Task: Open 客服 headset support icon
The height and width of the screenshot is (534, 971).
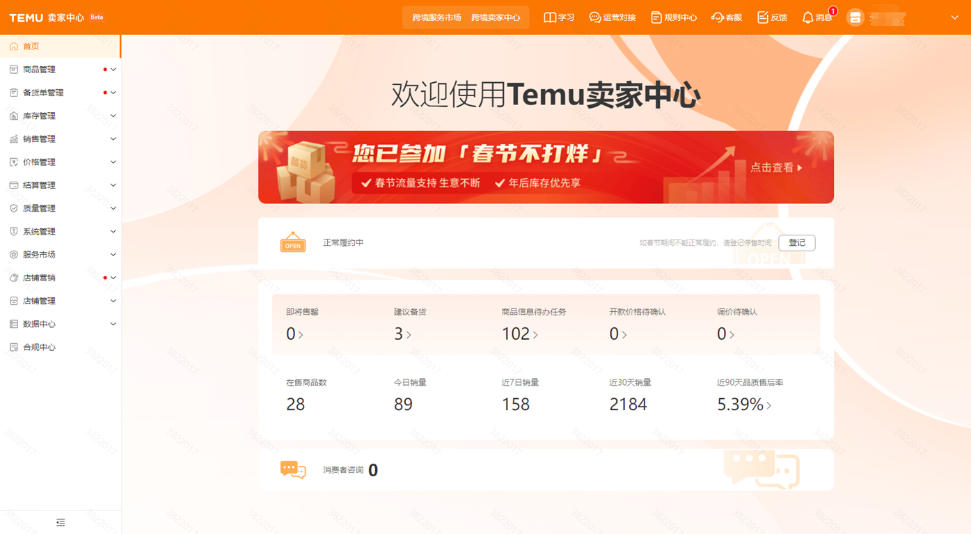Action: 717,17
